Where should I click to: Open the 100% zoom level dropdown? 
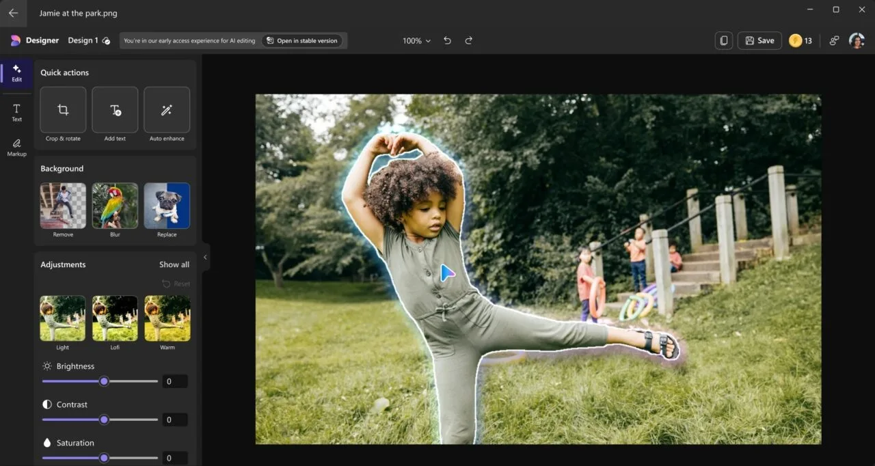[x=416, y=40]
